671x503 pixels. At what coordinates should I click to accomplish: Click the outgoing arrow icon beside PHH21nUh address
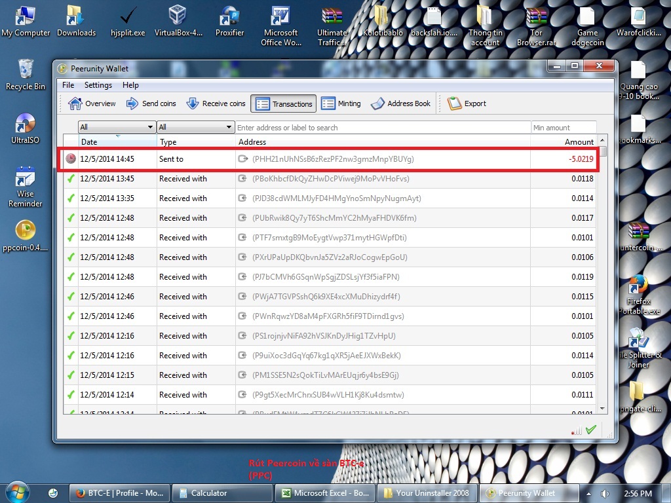coord(243,158)
